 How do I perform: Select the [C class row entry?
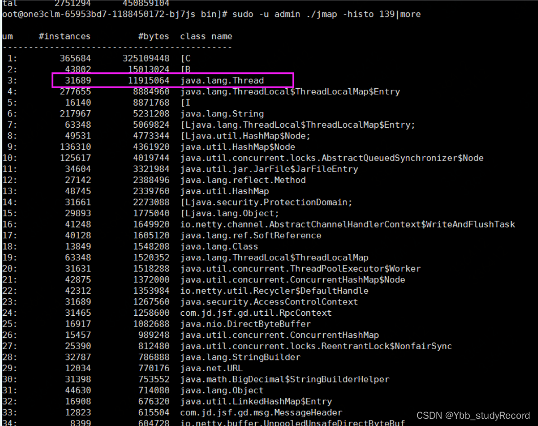tap(185, 58)
